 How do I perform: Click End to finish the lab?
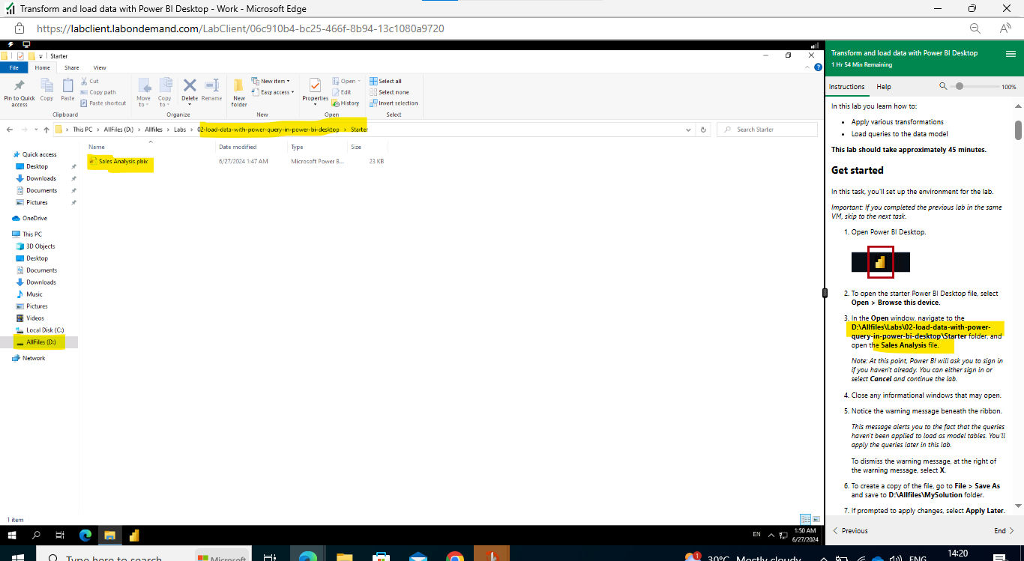click(1004, 531)
